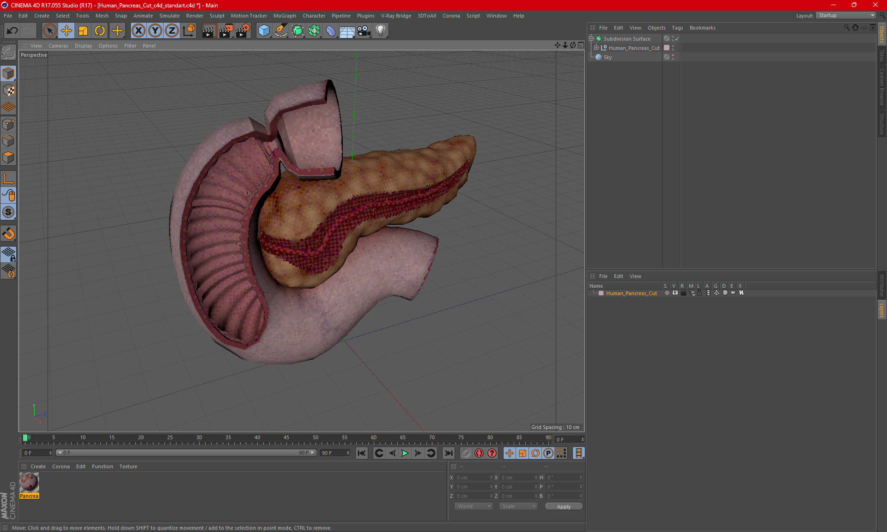Open the Content Browser side tab
Viewport: 887px width, 532px height.
pyautogui.click(x=882, y=87)
